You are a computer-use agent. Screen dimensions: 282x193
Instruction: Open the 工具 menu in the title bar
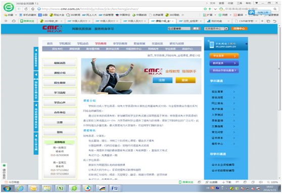(x=239, y=3)
